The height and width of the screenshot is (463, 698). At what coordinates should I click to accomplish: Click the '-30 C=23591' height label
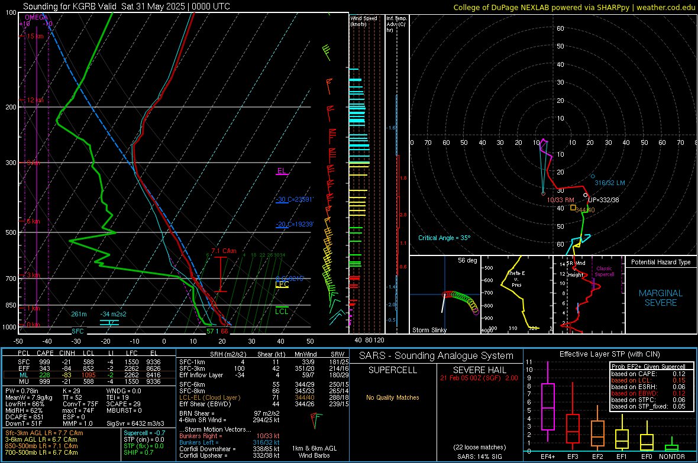click(x=294, y=199)
